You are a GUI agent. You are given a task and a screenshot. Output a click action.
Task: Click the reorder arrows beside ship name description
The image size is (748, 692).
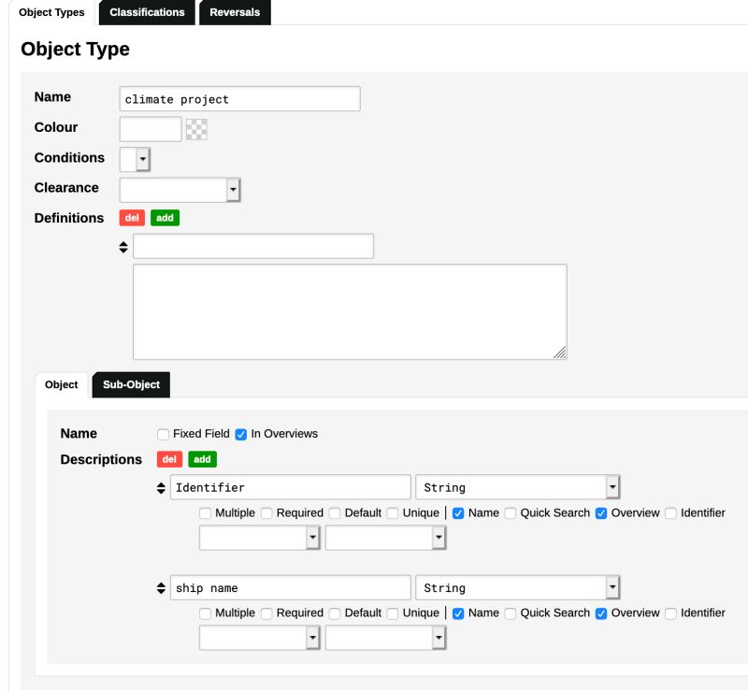pyautogui.click(x=161, y=587)
